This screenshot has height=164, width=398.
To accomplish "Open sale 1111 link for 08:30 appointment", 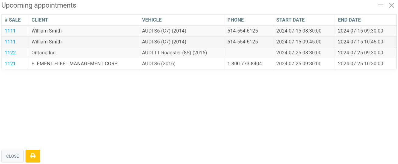I will [10, 31].
